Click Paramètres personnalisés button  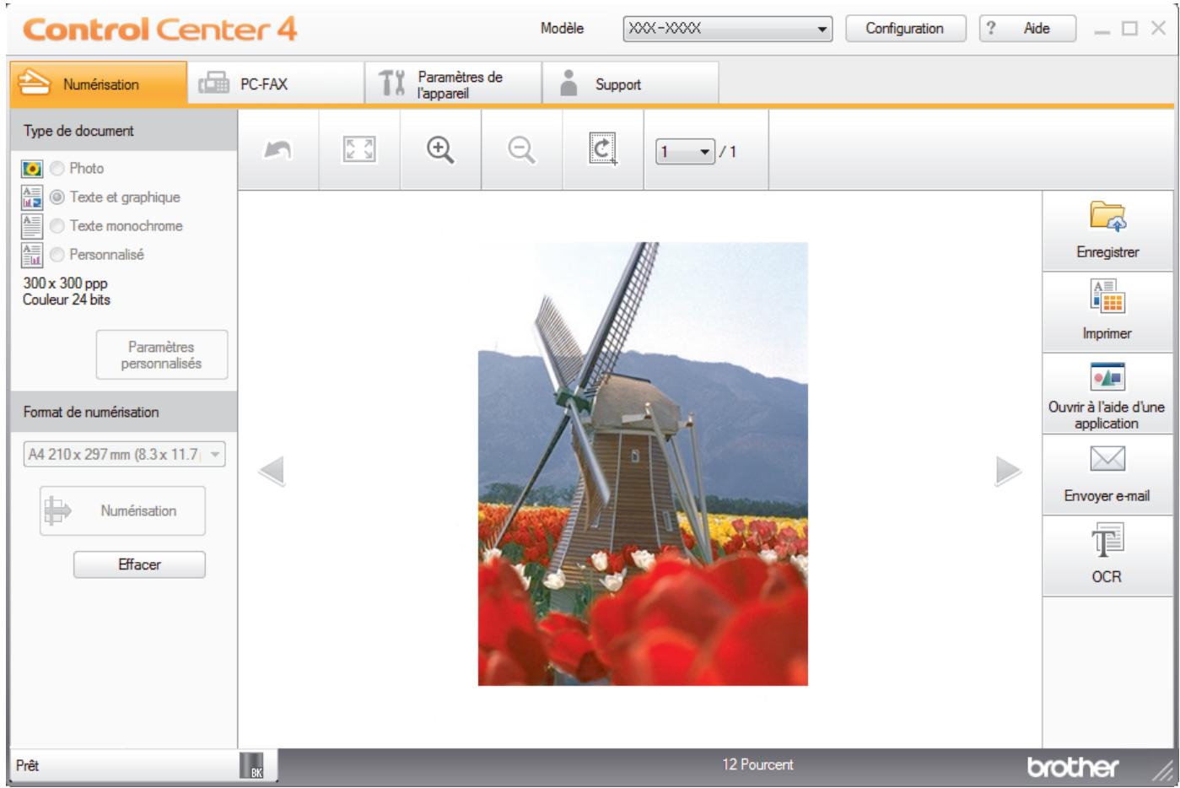coord(162,355)
